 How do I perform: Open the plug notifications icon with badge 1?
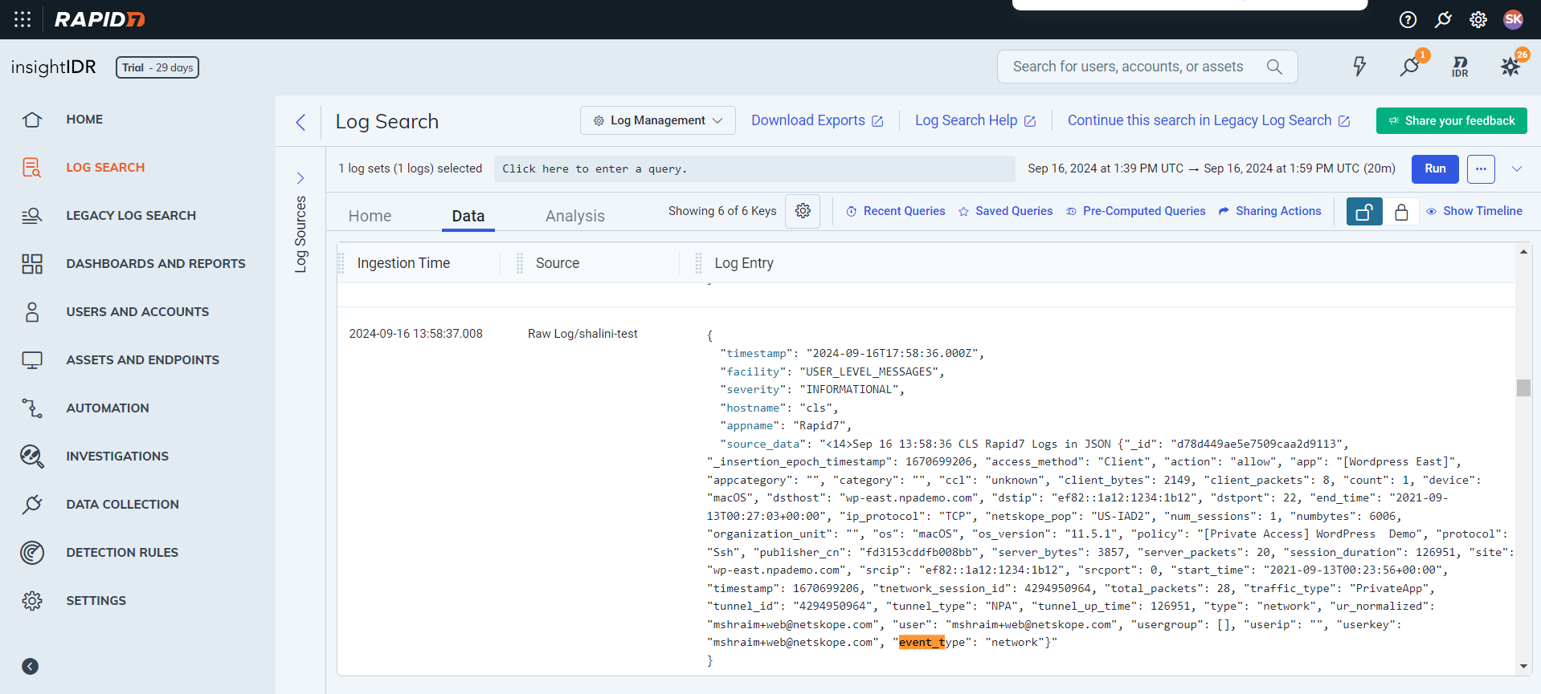pyautogui.click(x=1410, y=67)
